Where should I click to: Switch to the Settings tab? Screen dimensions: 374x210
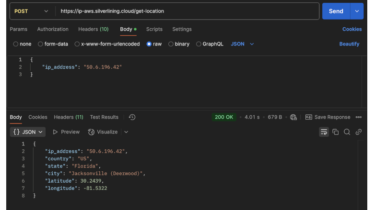click(182, 29)
